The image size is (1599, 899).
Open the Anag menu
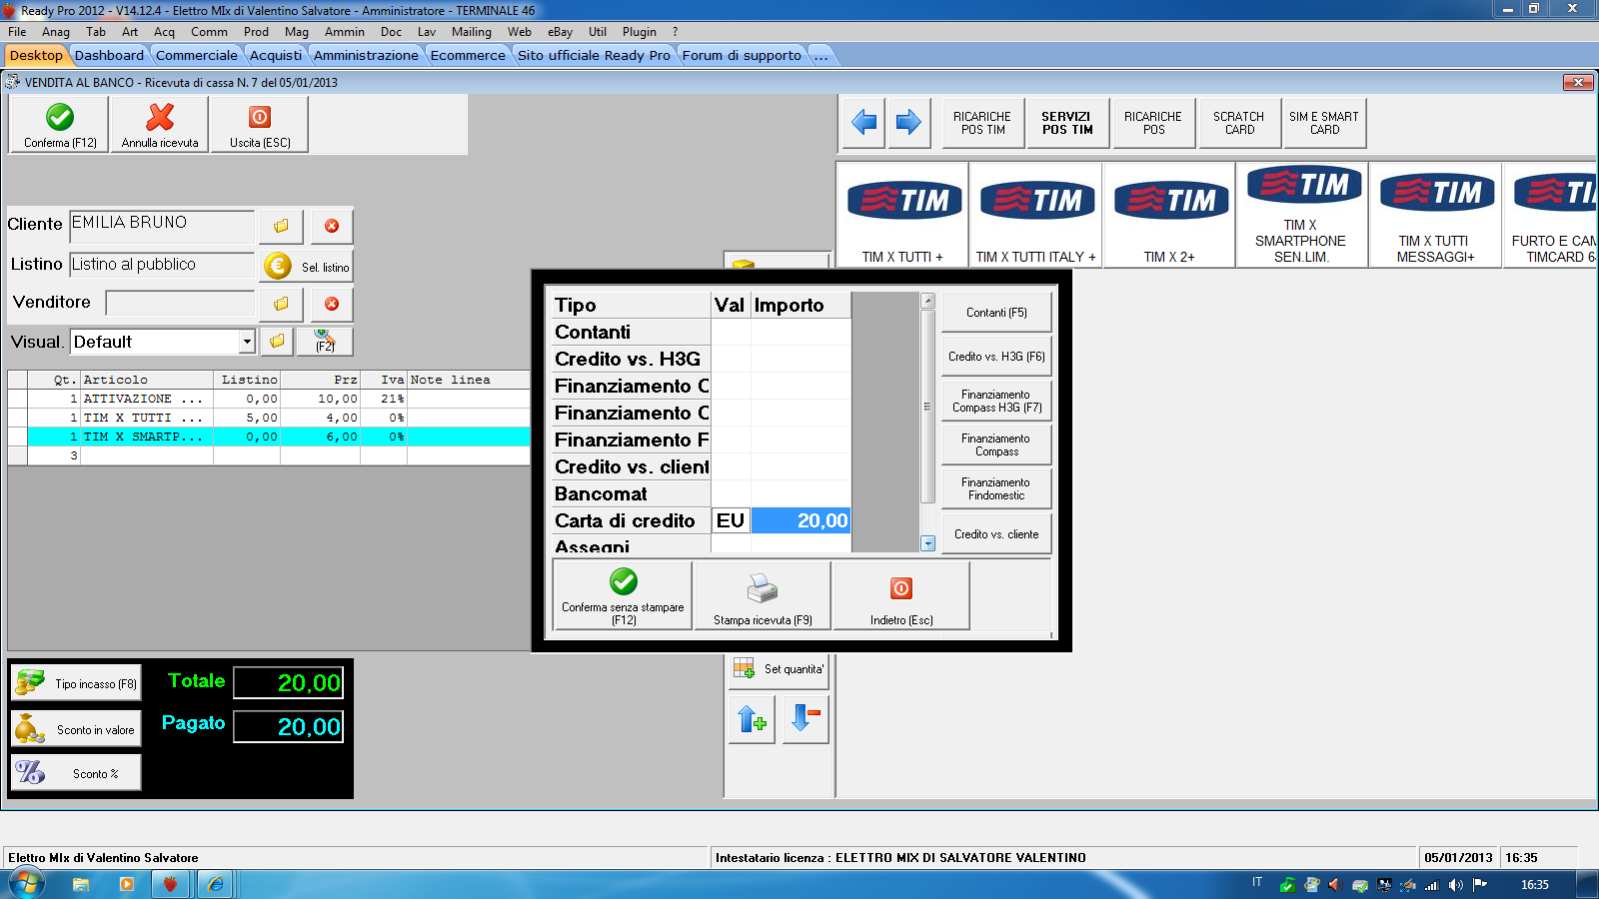pyautogui.click(x=56, y=32)
